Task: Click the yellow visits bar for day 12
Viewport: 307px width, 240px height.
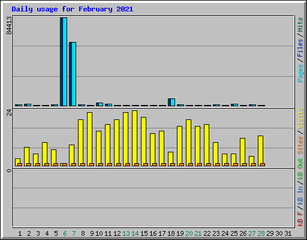Action: [116, 143]
